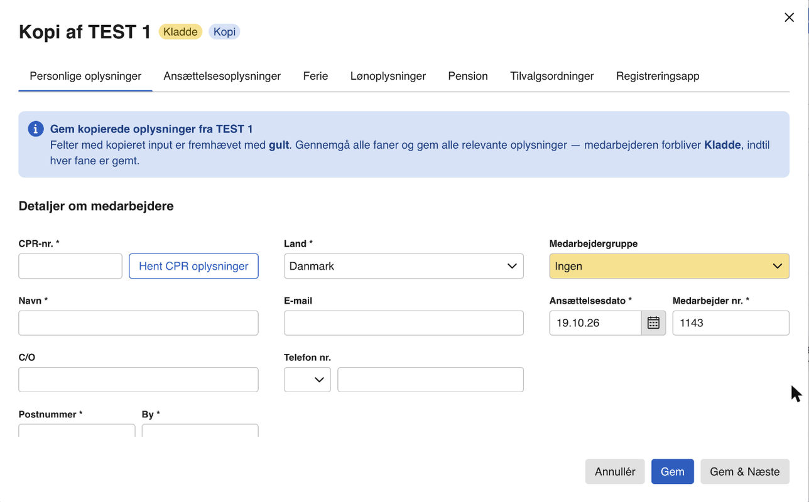Open the Tilvalgsordninger tab
809x502 pixels.
552,76
